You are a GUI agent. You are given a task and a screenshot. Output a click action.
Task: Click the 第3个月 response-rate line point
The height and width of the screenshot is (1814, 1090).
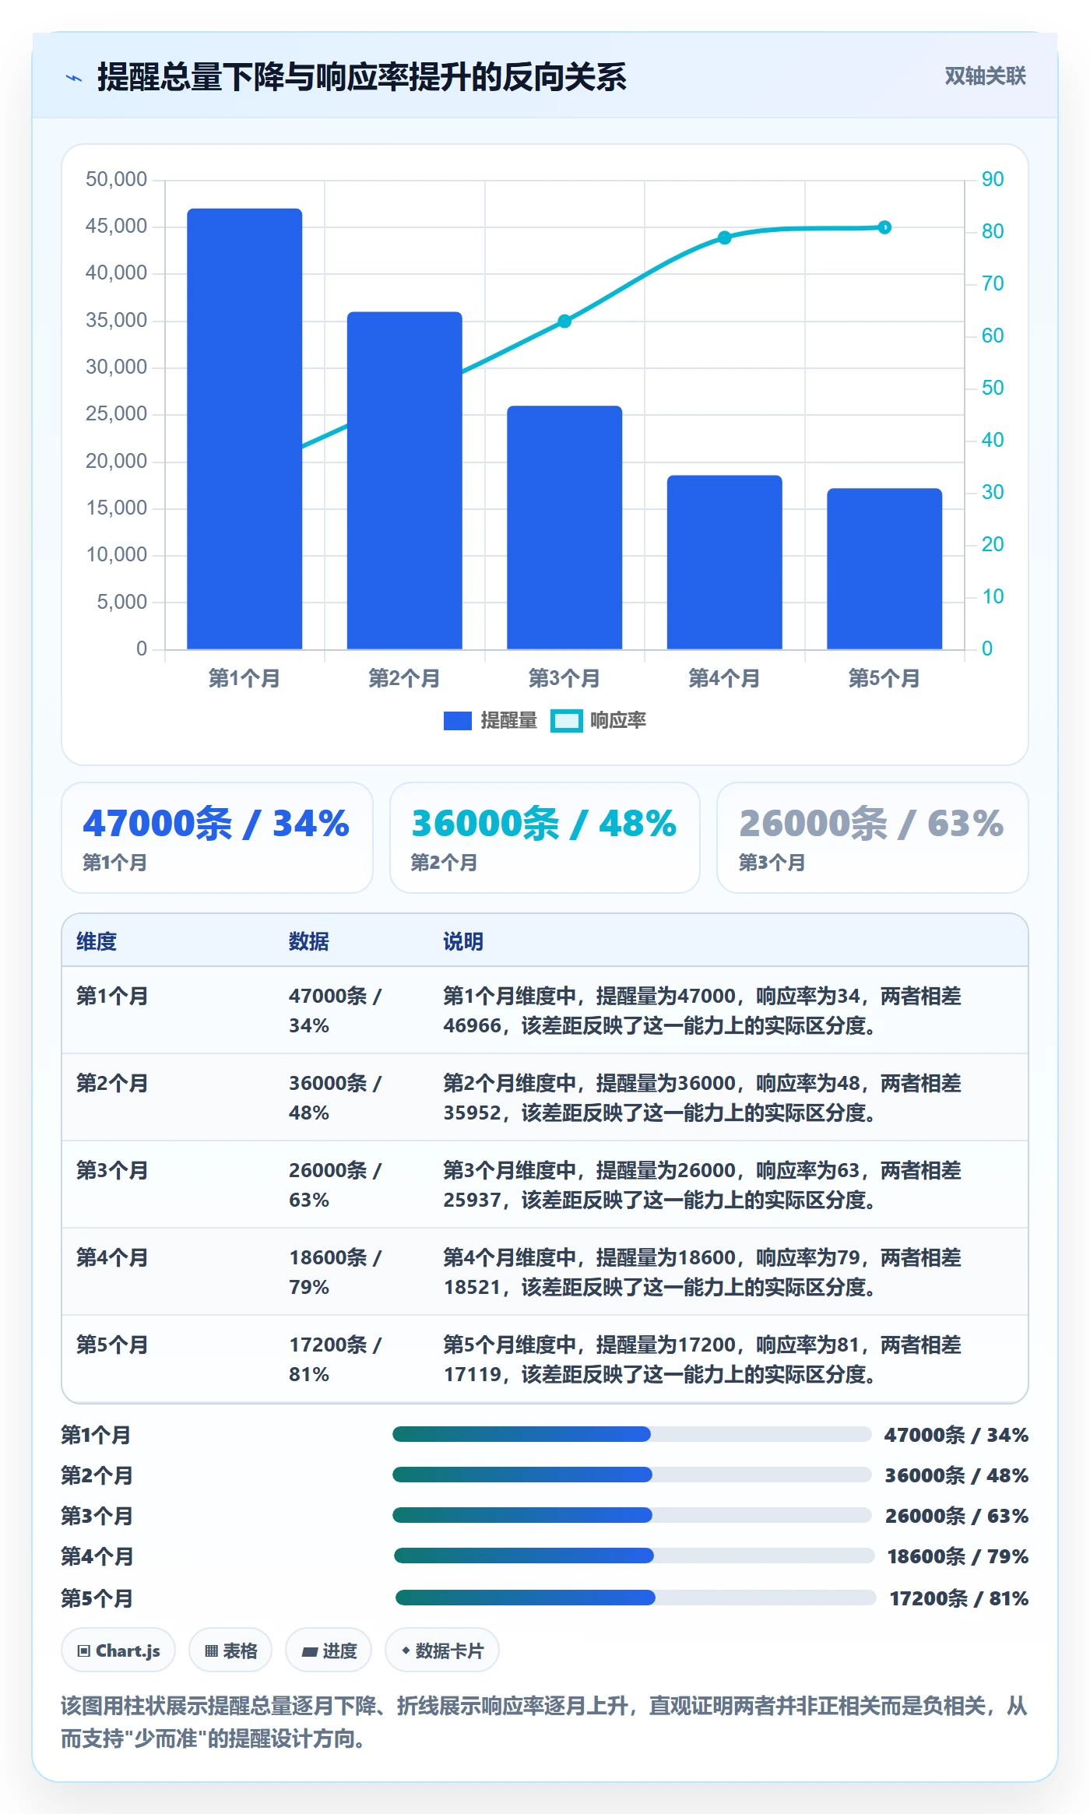tap(564, 321)
